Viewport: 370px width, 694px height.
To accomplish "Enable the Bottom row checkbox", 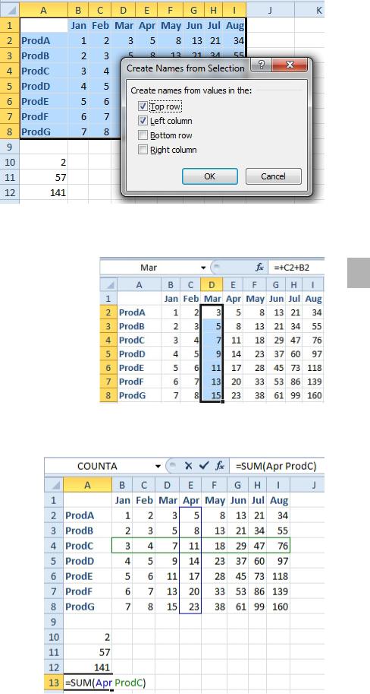I will [143, 135].
